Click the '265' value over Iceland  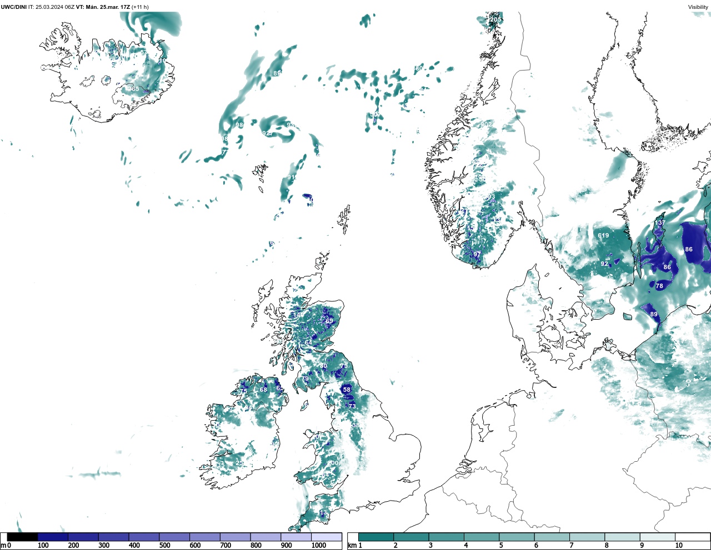pyautogui.click(x=134, y=89)
